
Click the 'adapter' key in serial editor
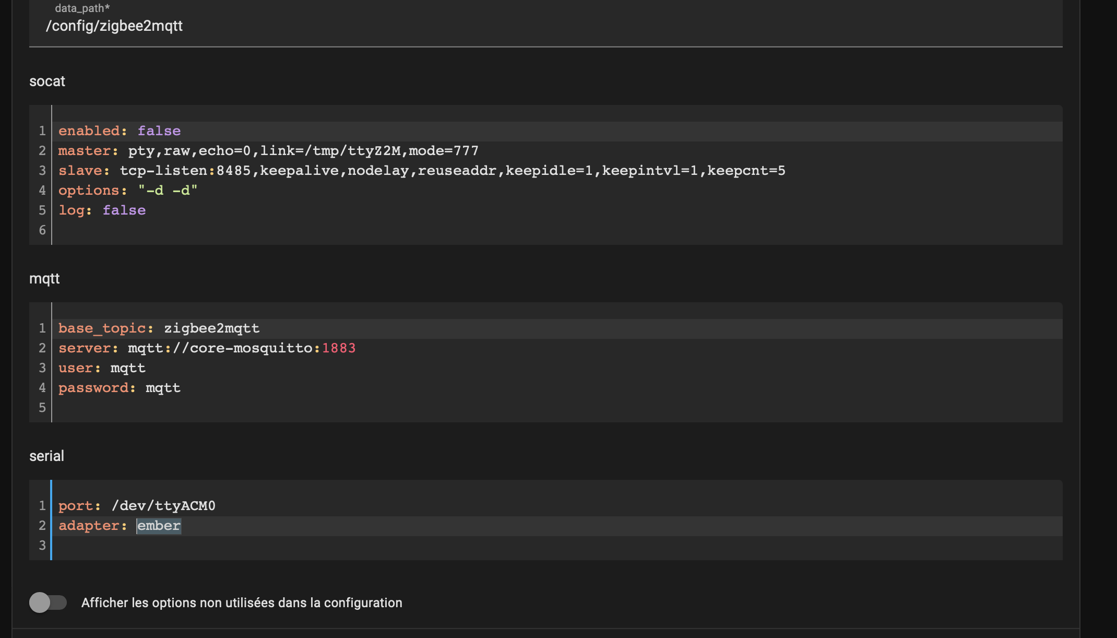(89, 526)
